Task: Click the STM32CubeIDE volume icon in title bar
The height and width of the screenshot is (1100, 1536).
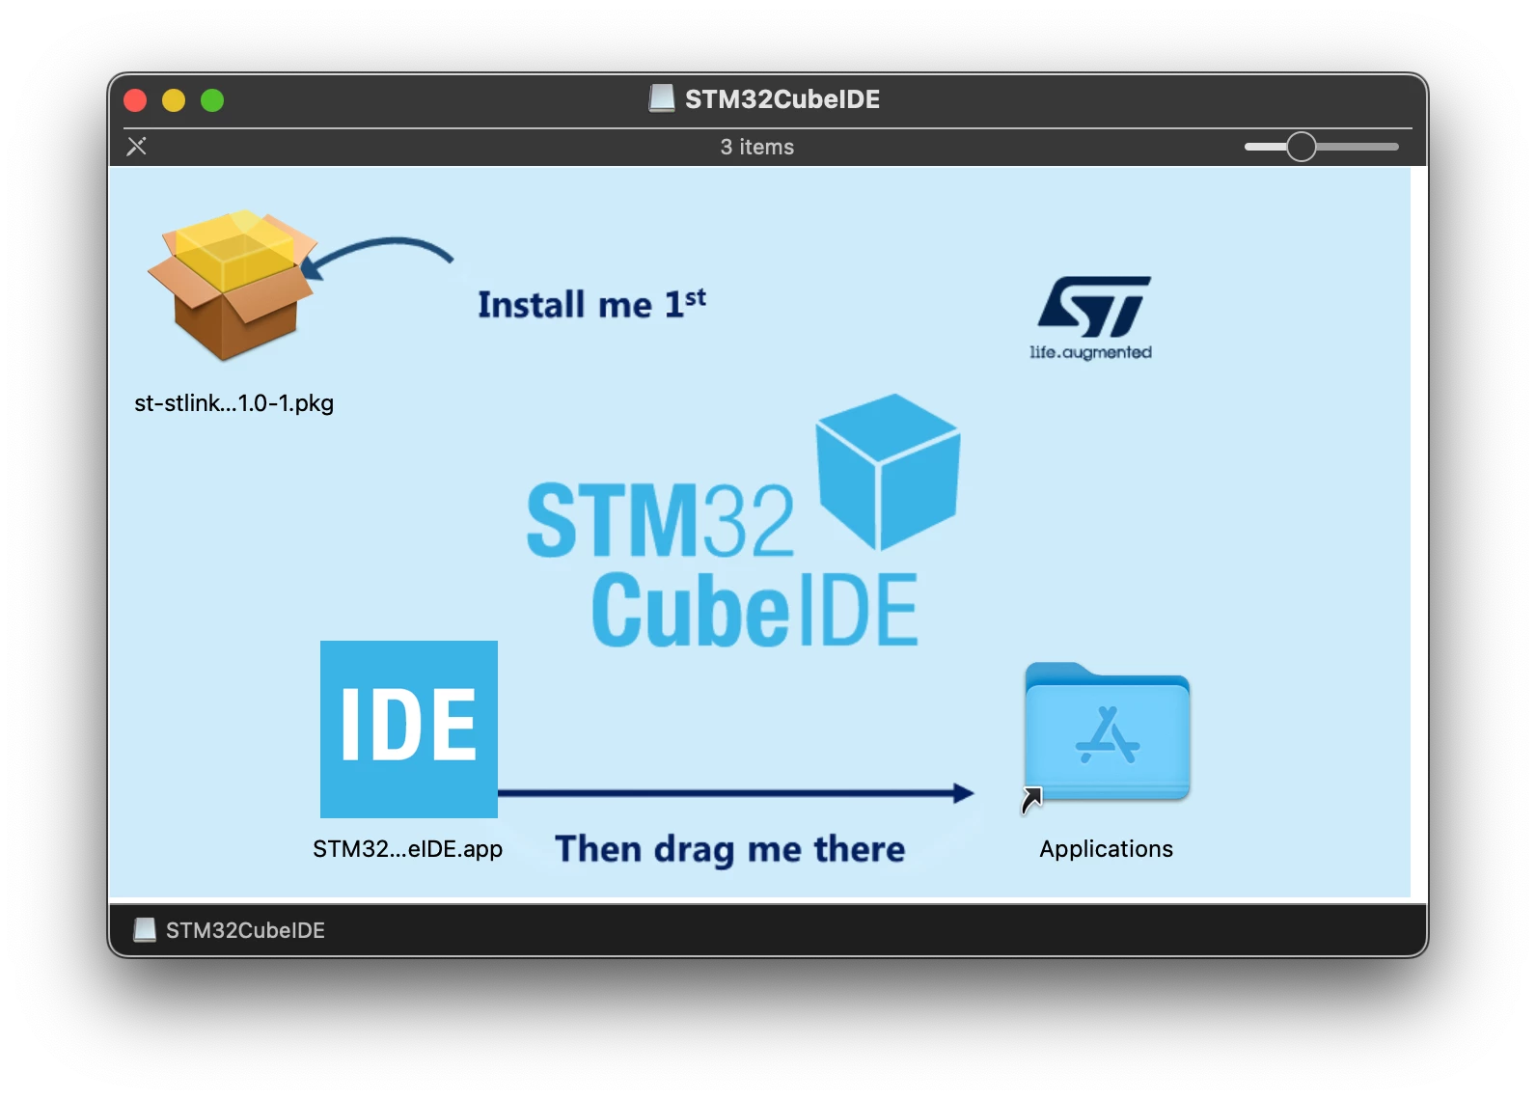Action: click(x=662, y=98)
